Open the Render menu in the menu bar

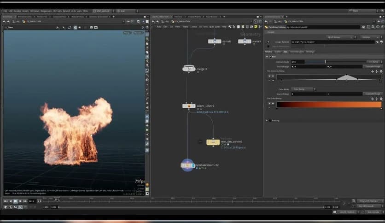pos(17,11)
